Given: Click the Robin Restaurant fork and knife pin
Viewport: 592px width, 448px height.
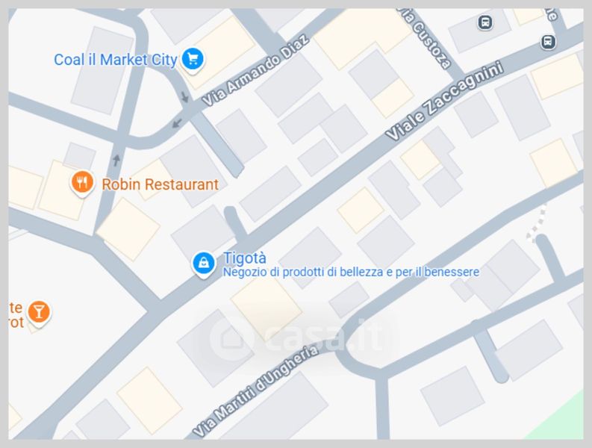Looking at the screenshot, I should pos(82,183).
